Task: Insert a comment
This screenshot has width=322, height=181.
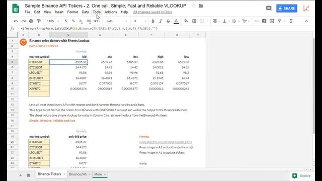Action: point(264,21)
